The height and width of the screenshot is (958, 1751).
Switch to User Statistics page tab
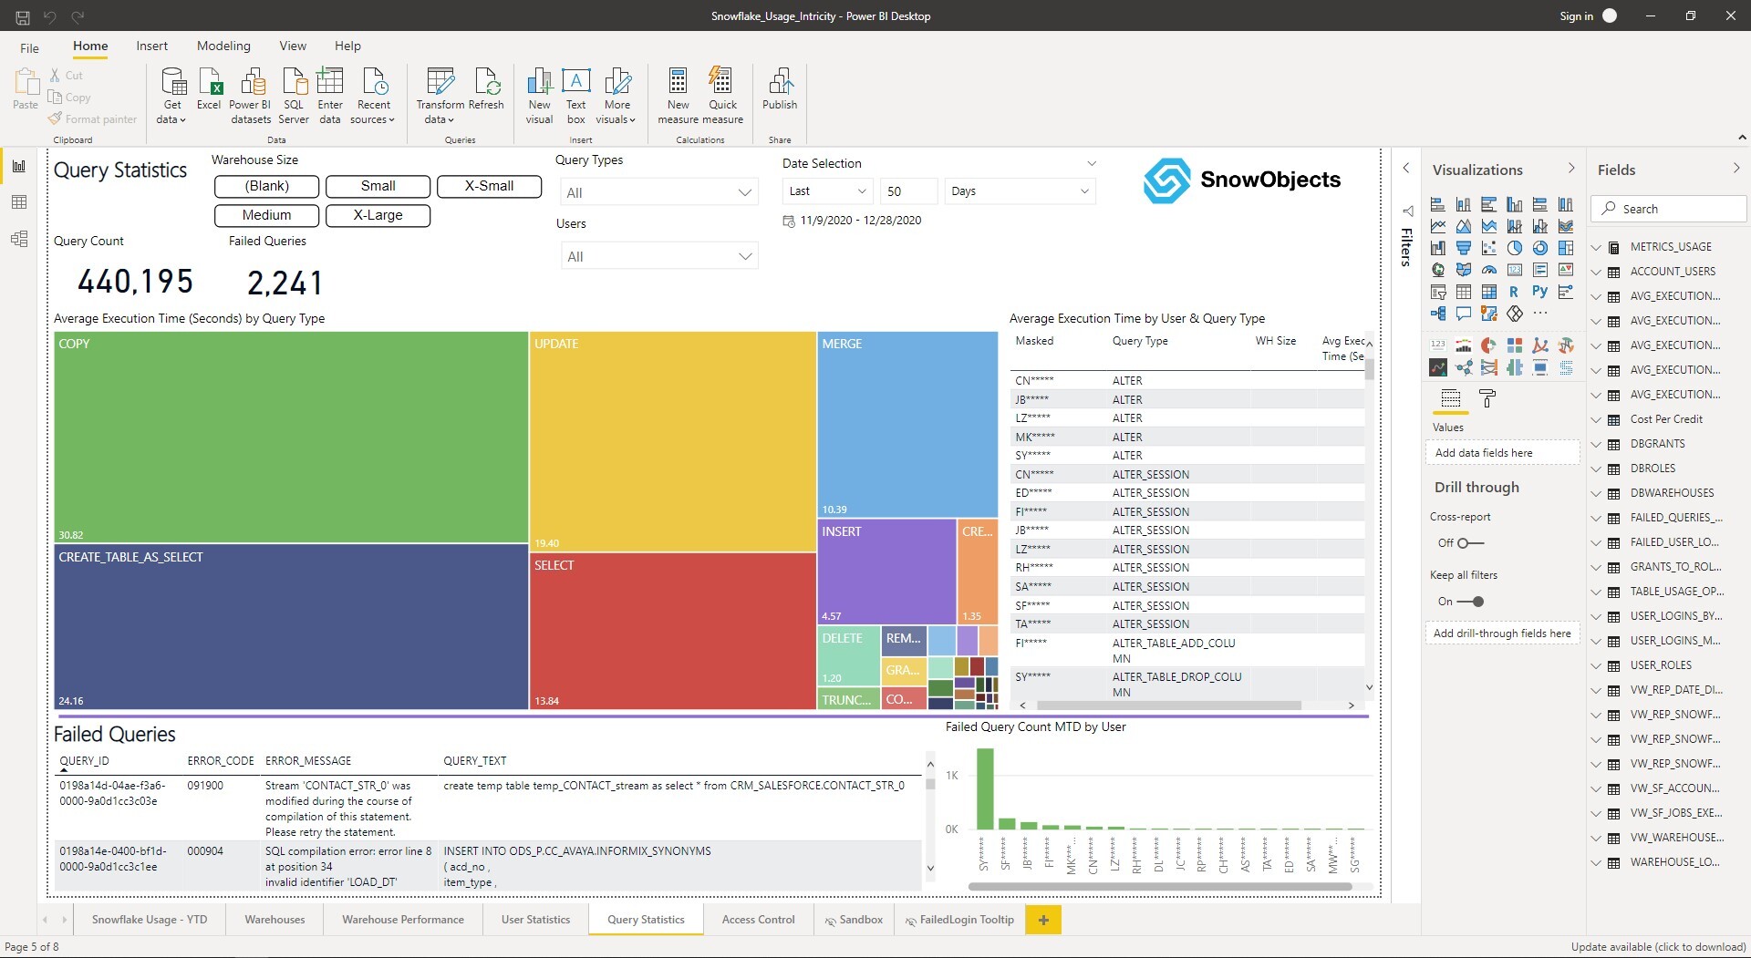point(535,920)
